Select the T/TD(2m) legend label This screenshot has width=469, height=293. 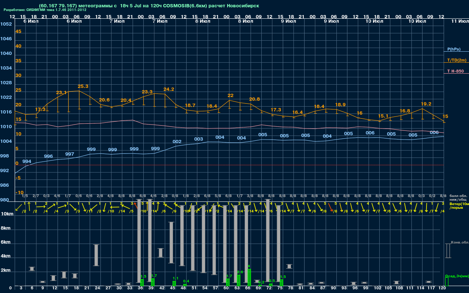pyautogui.click(x=457, y=60)
